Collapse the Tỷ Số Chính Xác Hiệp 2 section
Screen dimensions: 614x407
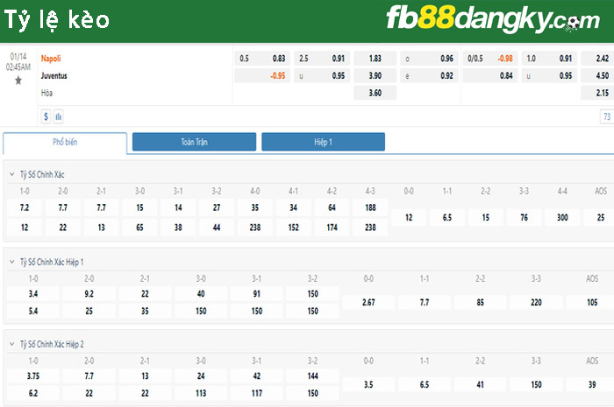[x=11, y=344]
